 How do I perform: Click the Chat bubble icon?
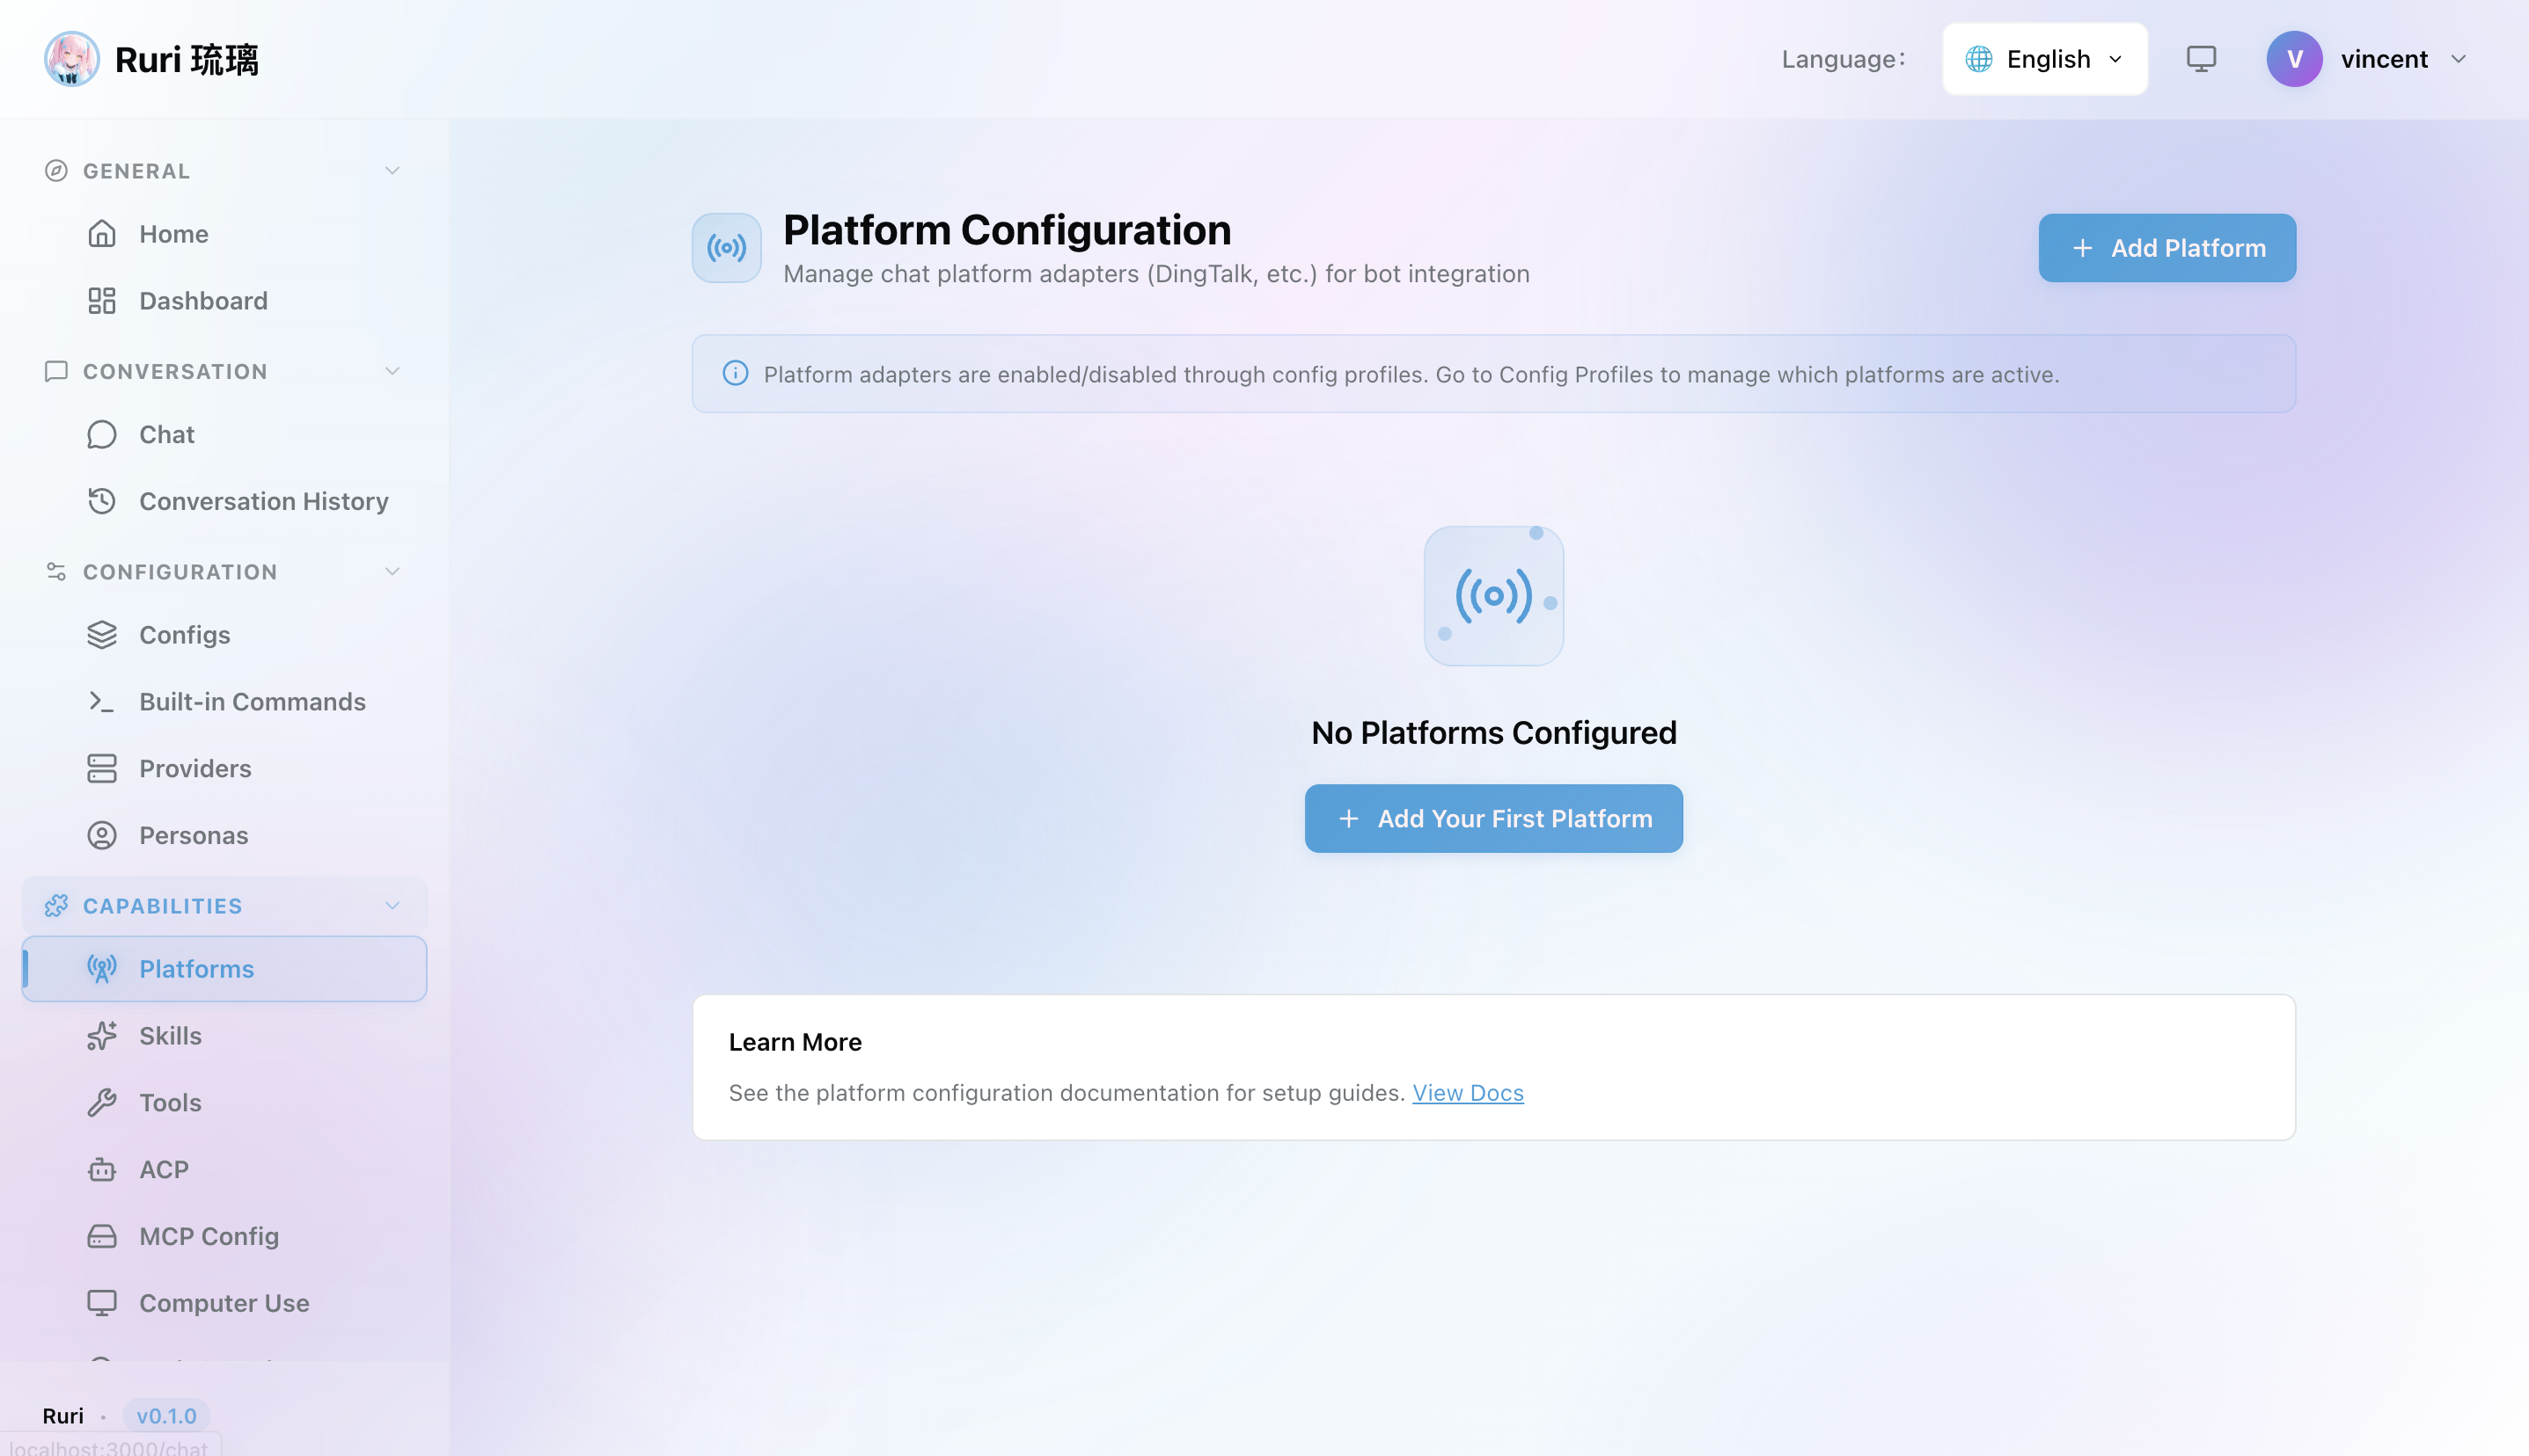coord(101,434)
